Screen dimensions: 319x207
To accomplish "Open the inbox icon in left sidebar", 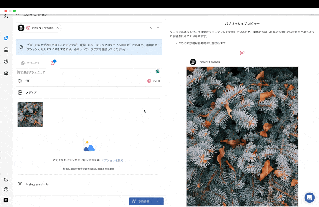I will (6, 50).
